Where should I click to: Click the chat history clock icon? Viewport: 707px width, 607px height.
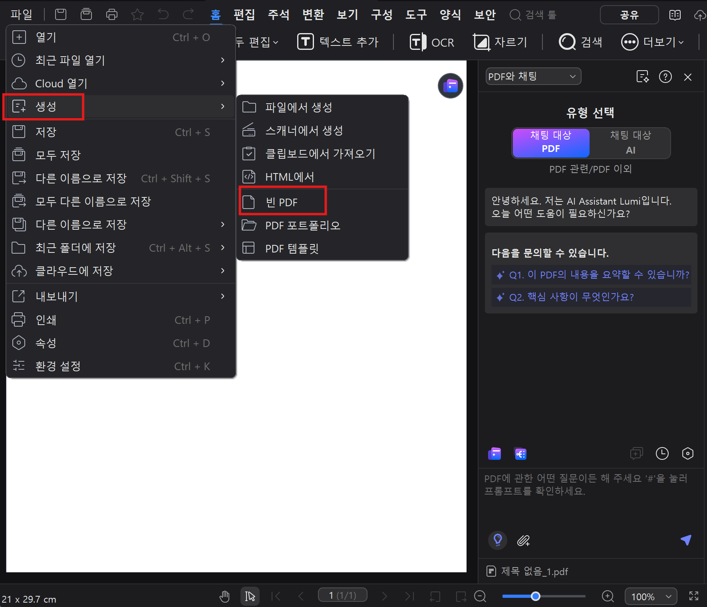click(662, 453)
